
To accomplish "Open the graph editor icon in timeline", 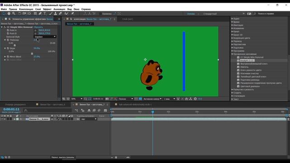I will pos(106,110).
